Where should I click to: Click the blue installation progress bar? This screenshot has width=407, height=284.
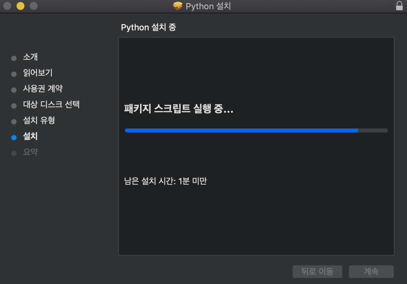(256, 130)
